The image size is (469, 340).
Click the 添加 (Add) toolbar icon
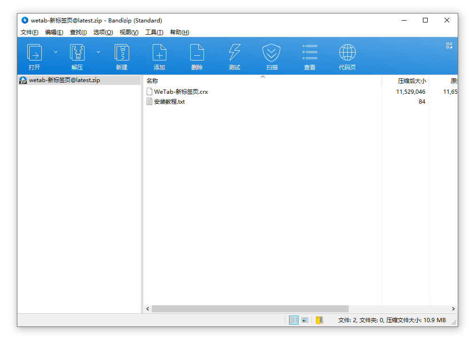pos(159,53)
